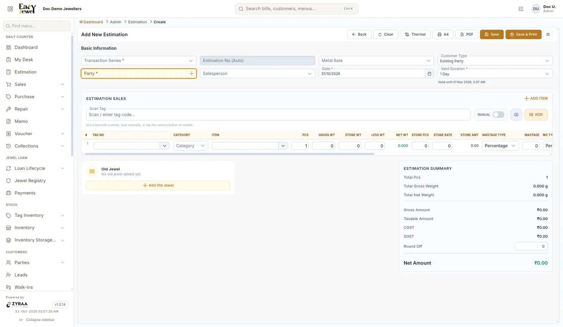Open the Customer Type dropdown

coord(495,61)
